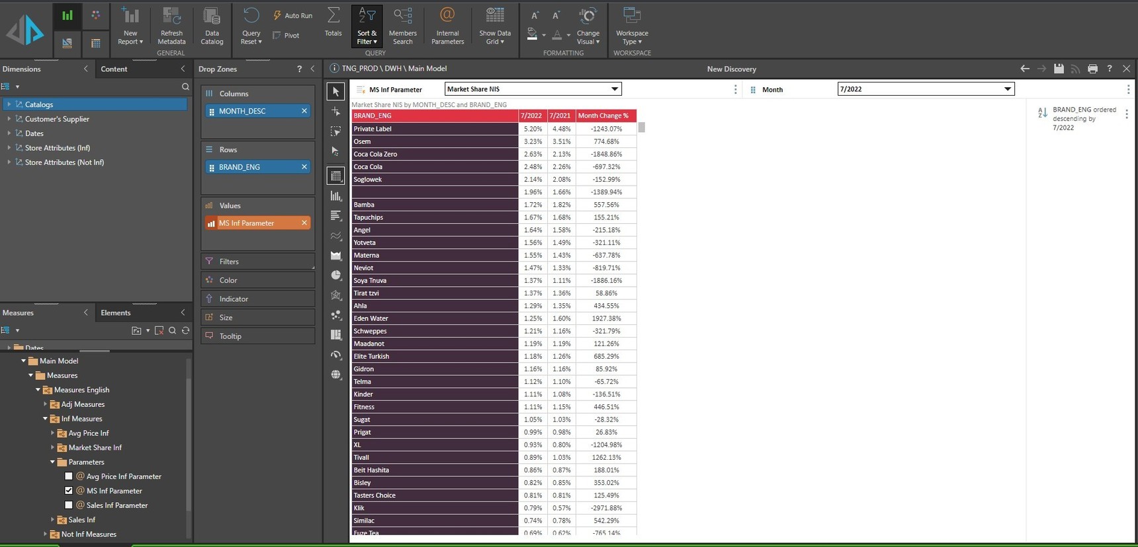This screenshot has height=547, width=1138.
Task: Switch to the Elements tab
Action: [116, 312]
